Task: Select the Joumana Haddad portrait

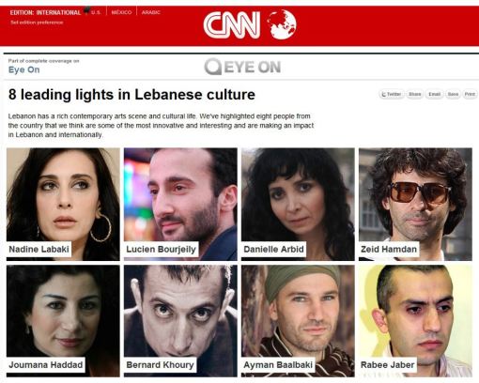Action: pyautogui.click(x=63, y=321)
